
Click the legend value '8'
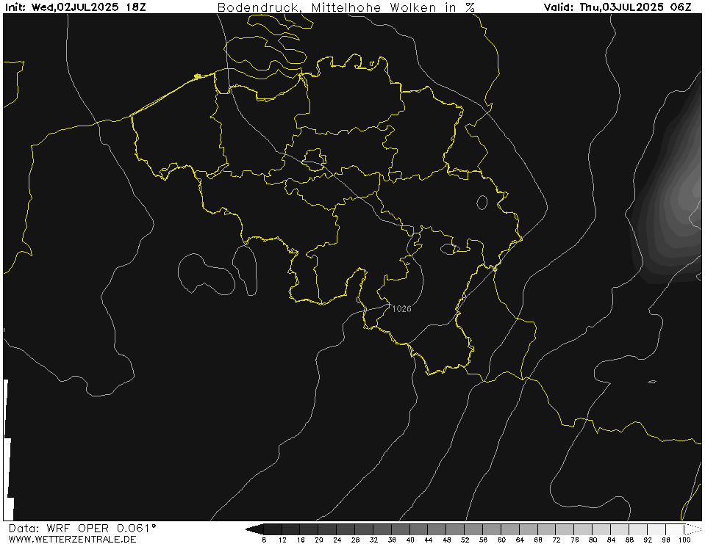click(264, 540)
